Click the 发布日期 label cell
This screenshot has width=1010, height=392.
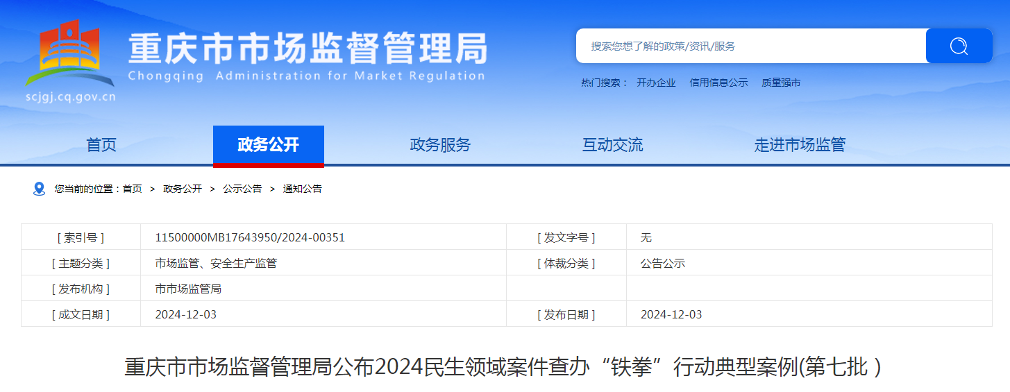coord(566,314)
